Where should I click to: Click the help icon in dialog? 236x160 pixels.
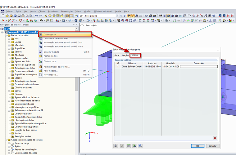116,146
